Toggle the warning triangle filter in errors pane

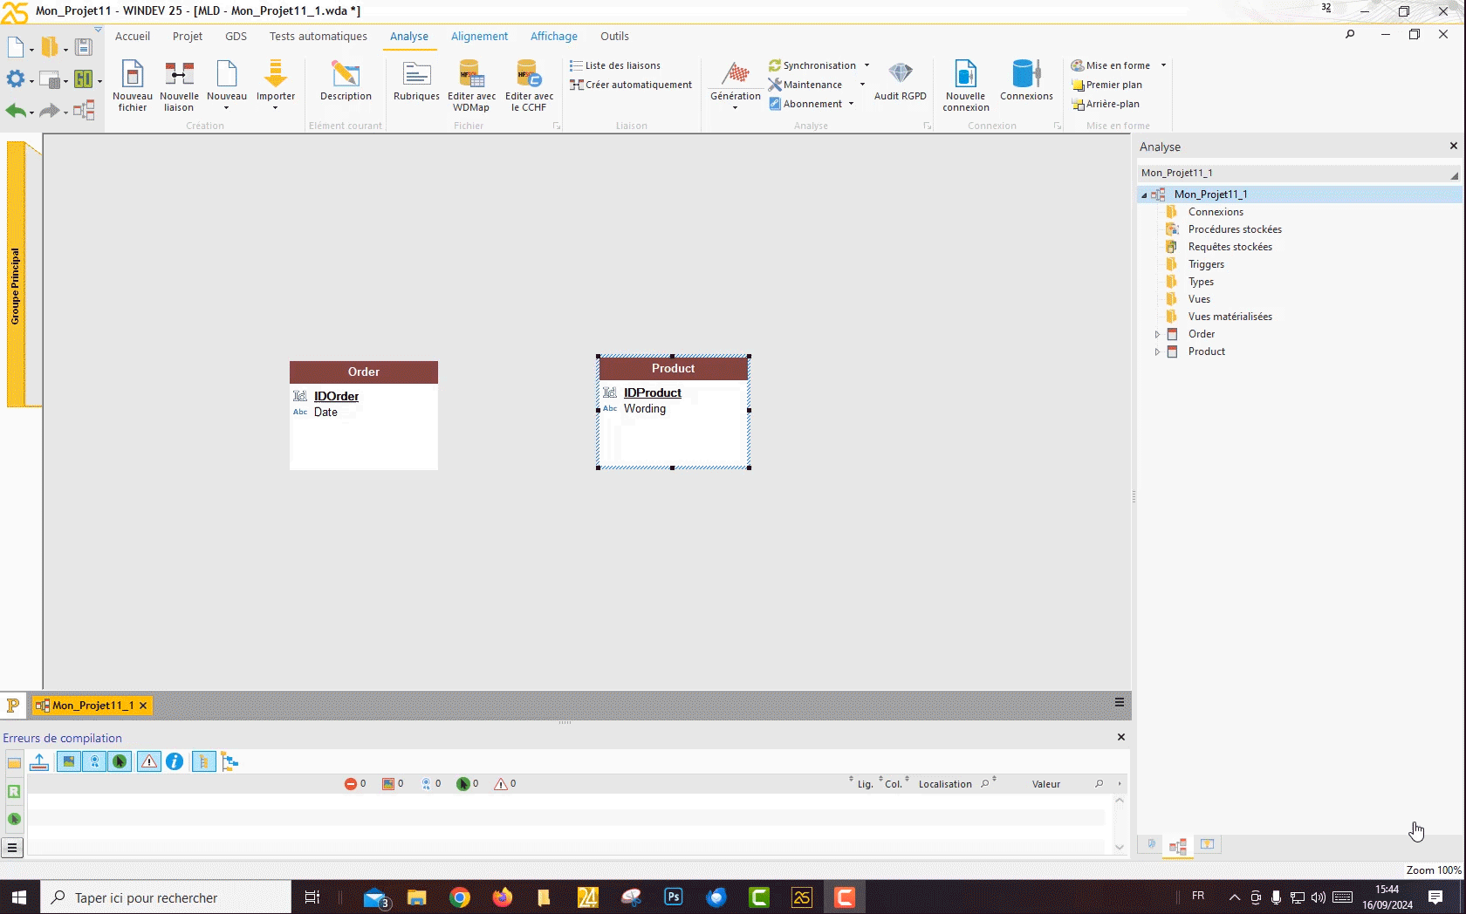pyautogui.click(x=149, y=761)
